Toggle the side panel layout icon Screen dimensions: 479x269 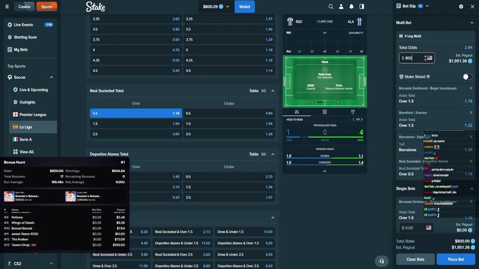tap(361, 6)
